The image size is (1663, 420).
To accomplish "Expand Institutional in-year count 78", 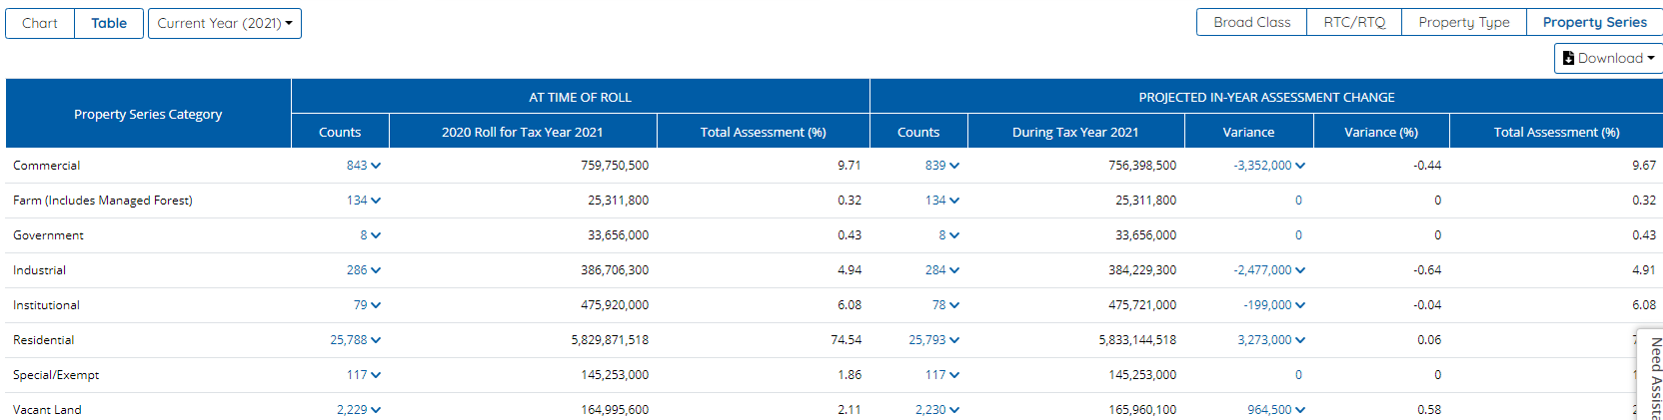I will coord(945,305).
